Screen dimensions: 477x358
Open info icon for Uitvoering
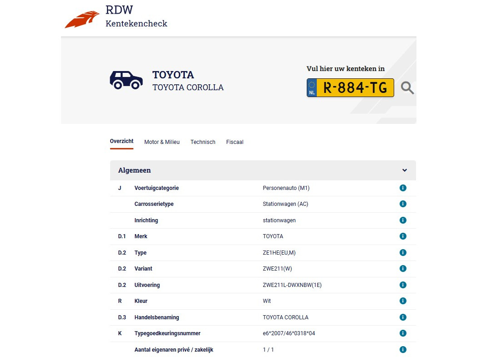click(x=403, y=285)
